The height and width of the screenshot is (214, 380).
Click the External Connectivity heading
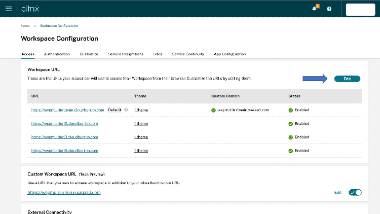pyautogui.click(x=50, y=212)
